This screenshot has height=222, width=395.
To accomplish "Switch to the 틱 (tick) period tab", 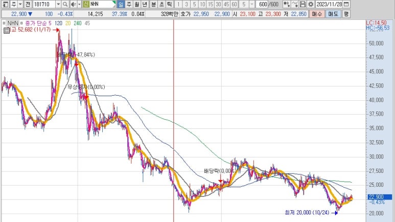I will (170, 4).
